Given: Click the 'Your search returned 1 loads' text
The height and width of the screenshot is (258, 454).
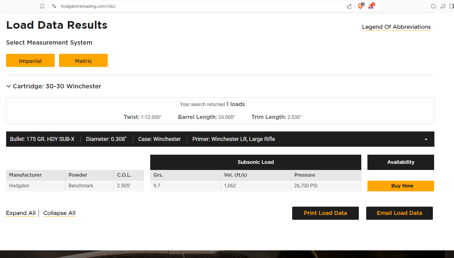Looking at the screenshot, I should pyautogui.click(x=212, y=104).
